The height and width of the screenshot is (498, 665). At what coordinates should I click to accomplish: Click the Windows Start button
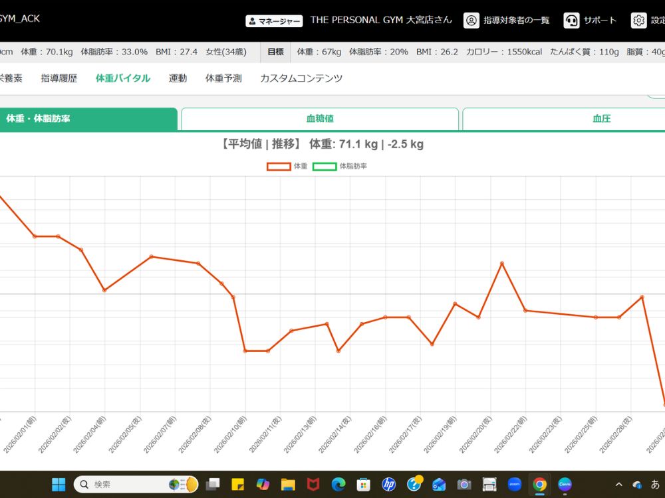pyautogui.click(x=59, y=484)
